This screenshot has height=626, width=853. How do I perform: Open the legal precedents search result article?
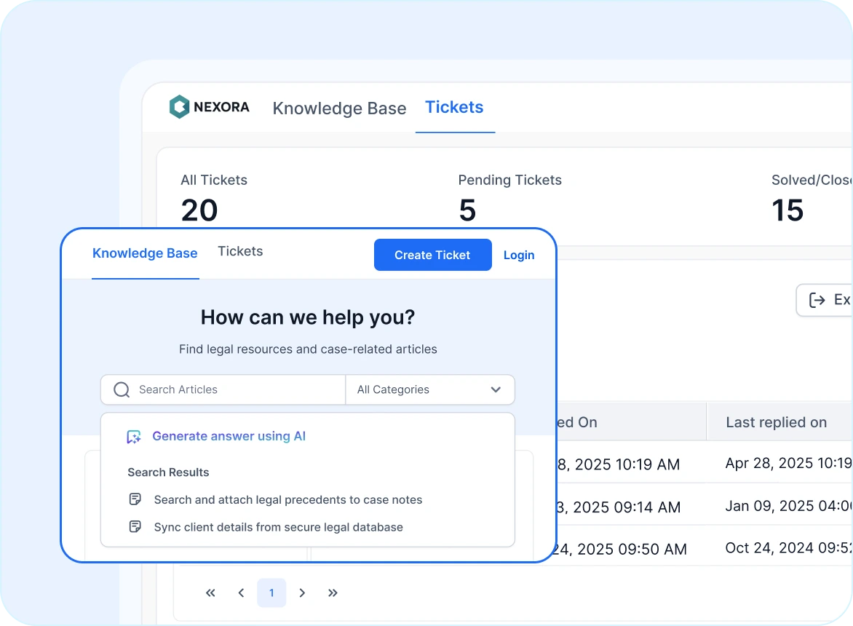coord(287,499)
